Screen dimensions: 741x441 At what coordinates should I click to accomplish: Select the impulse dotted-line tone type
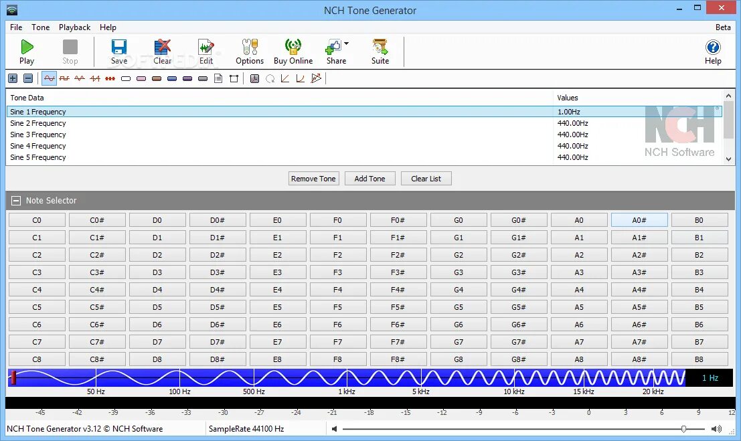coord(110,78)
